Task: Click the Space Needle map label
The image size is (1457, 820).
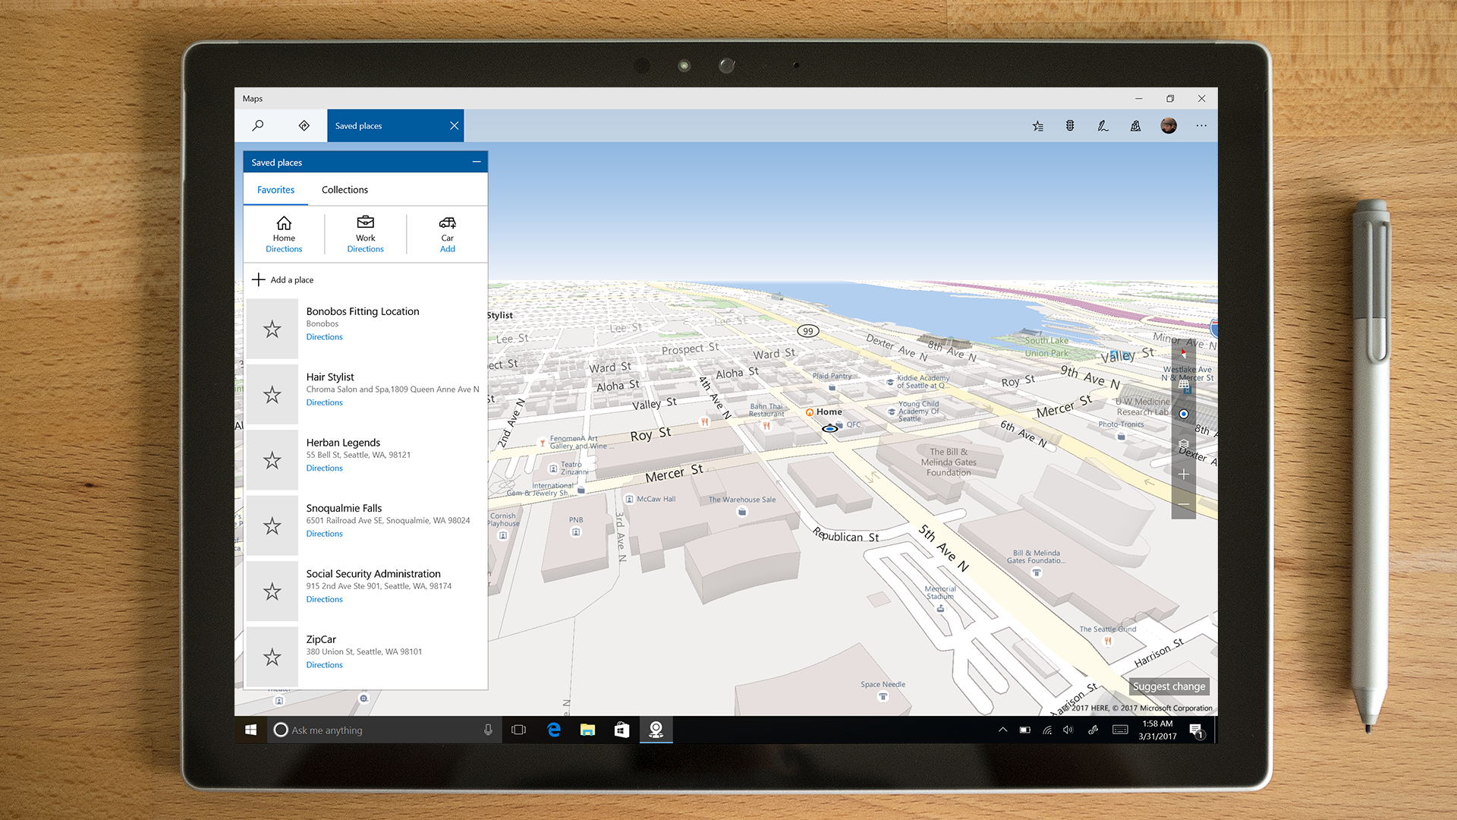Action: click(x=883, y=685)
